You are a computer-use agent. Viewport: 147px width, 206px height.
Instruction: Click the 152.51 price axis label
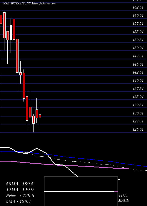[138, 40]
